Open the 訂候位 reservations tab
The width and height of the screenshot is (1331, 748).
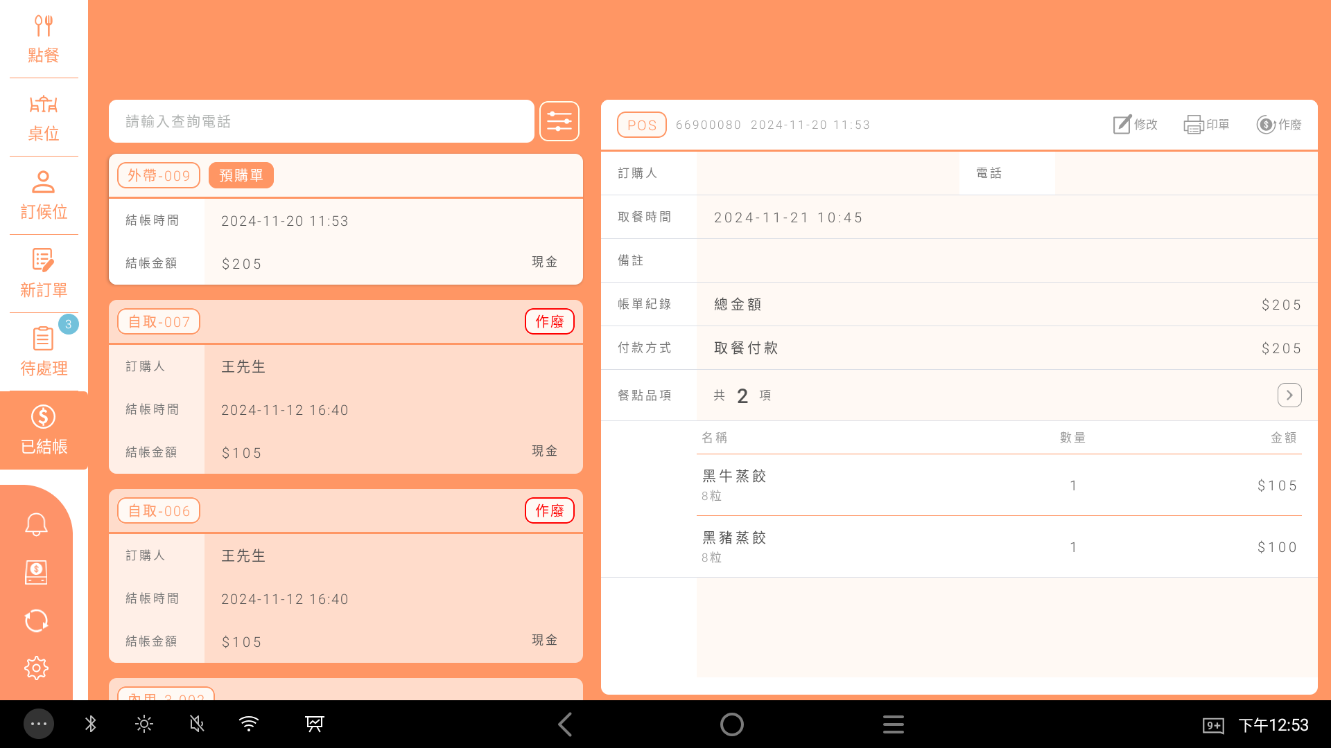(x=43, y=196)
